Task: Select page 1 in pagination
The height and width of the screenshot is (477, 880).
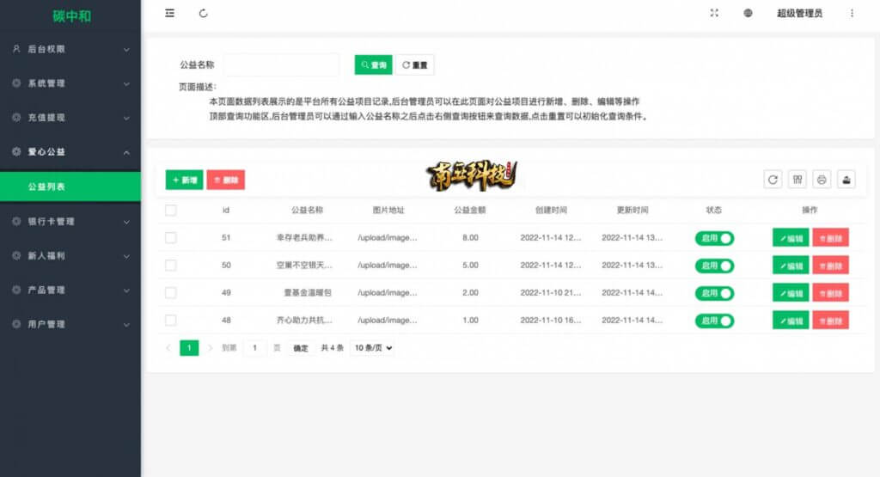Action: [189, 348]
